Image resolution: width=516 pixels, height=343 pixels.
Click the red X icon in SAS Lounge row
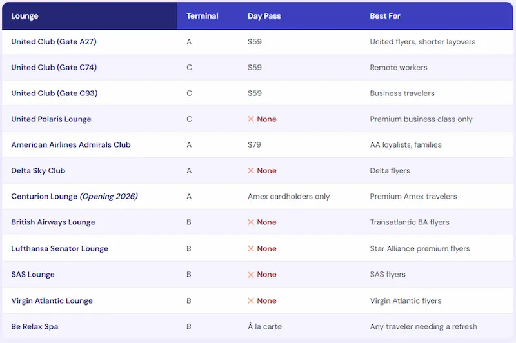pyautogui.click(x=251, y=275)
